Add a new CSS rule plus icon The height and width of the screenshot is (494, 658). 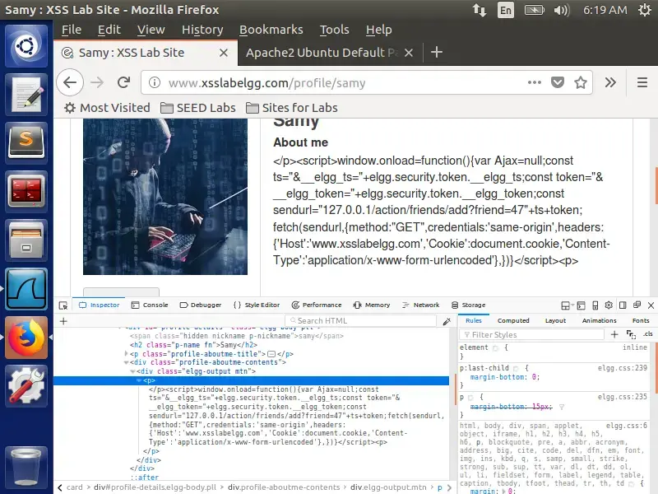click(x=614, y=334)
